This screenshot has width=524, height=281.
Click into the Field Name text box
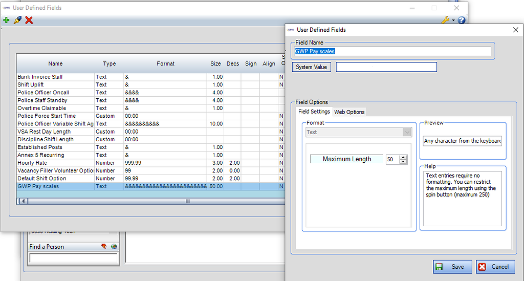(392, 51)
